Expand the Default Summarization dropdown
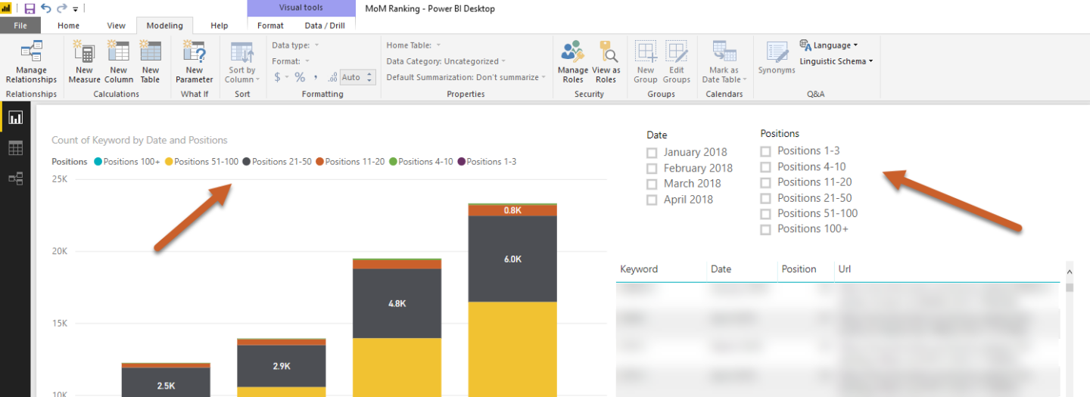This screenshot has height=397, width=1090. [x=466, y=77]
